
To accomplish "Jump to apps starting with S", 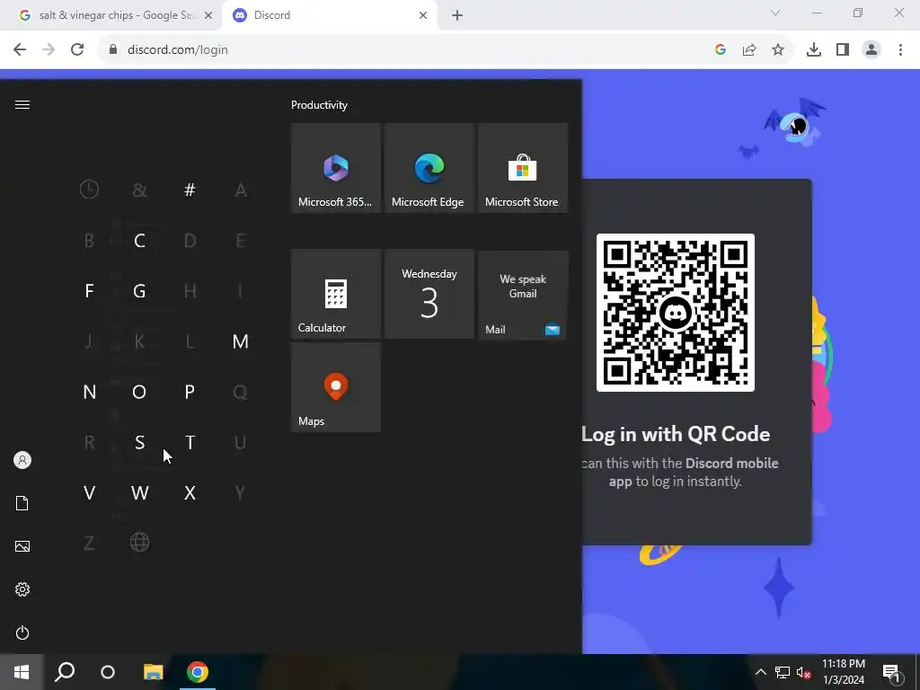I will [x=139, y=442].
